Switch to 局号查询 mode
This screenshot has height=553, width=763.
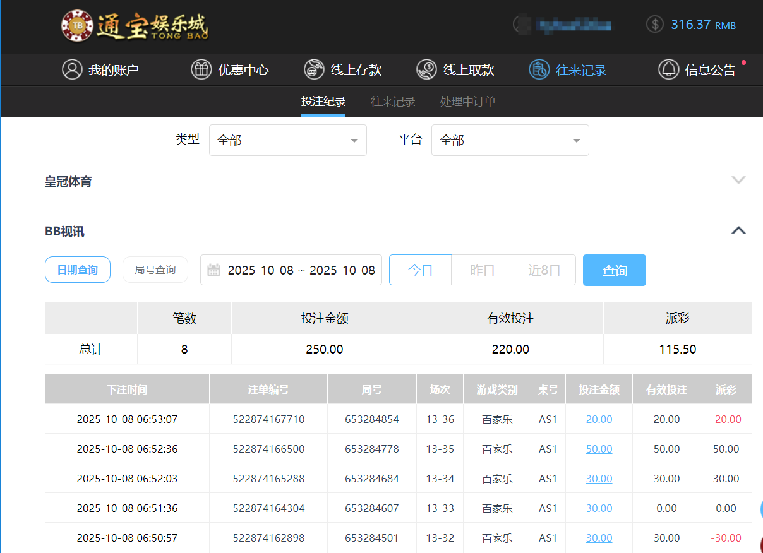(x=155, y=270)
